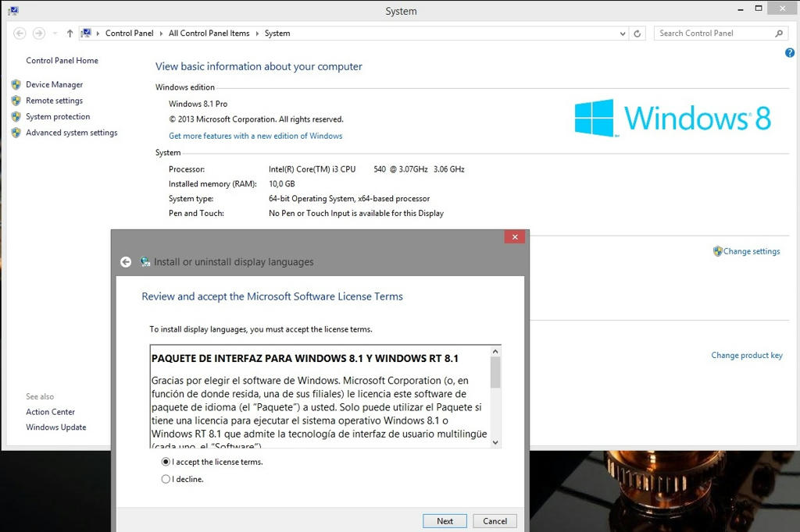The width and height of the screenshot is (800, 532).
Task: Click language pack icon in dialog header
Action: coord(145,262)
